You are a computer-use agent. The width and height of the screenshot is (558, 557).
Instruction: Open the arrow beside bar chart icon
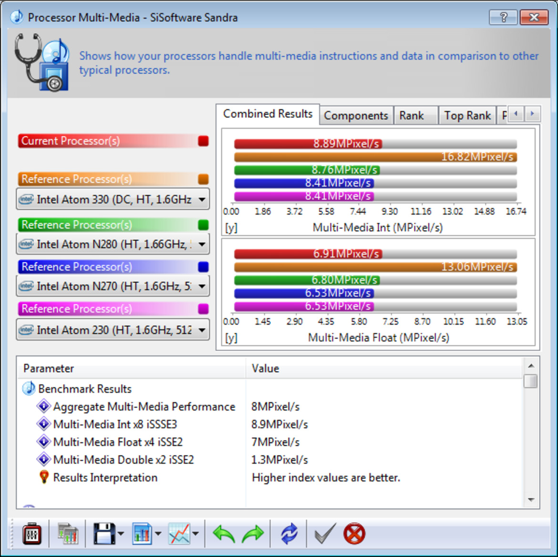pos(158,534)
